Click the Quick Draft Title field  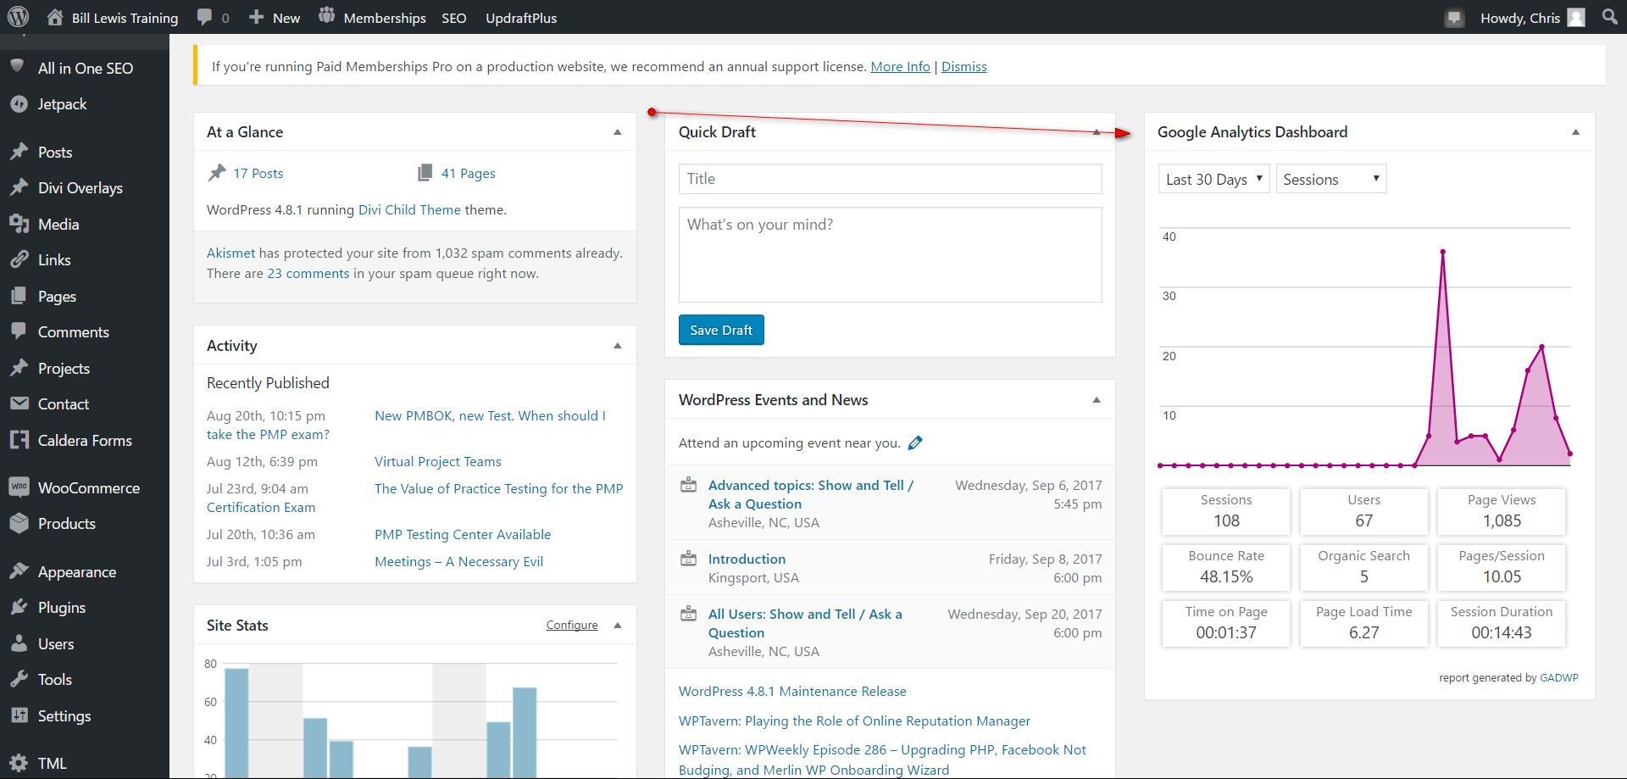click(x=890, y=179)
